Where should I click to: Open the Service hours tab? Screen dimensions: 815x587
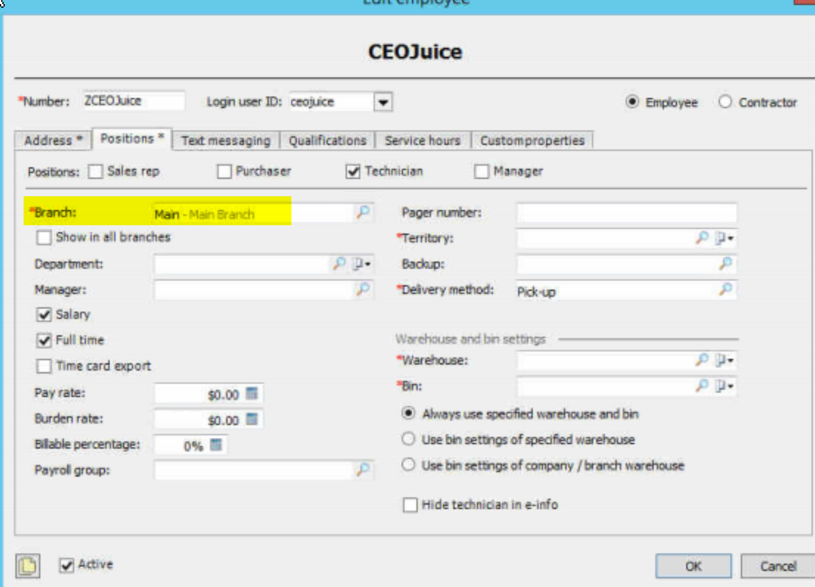[423, 140]
